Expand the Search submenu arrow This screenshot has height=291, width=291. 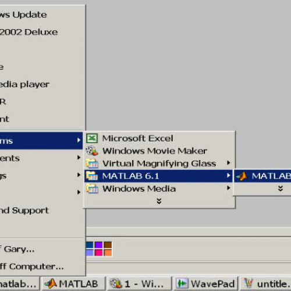click(x=79, y=192)
